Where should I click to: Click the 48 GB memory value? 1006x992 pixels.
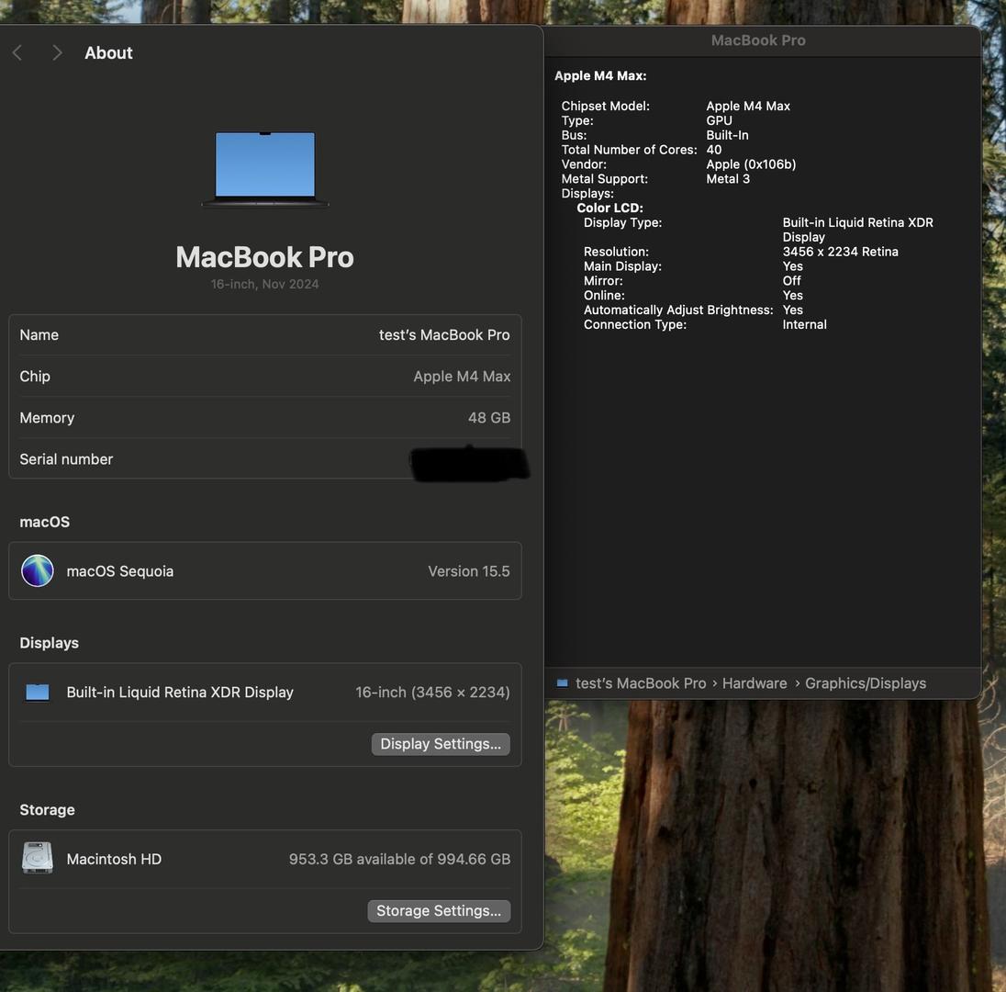pos(488,418)
